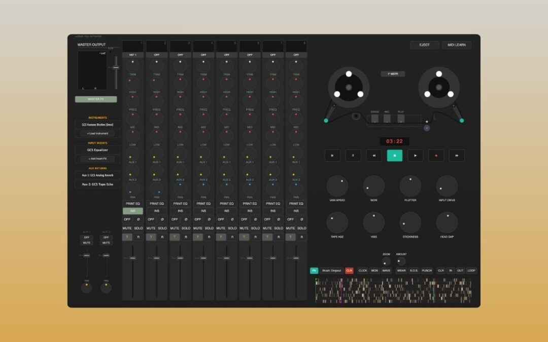The width and height of the screenshot is (548, 342).
Task: Click the AUX 1 send knob on channel 4
Action: coord(203,154)
